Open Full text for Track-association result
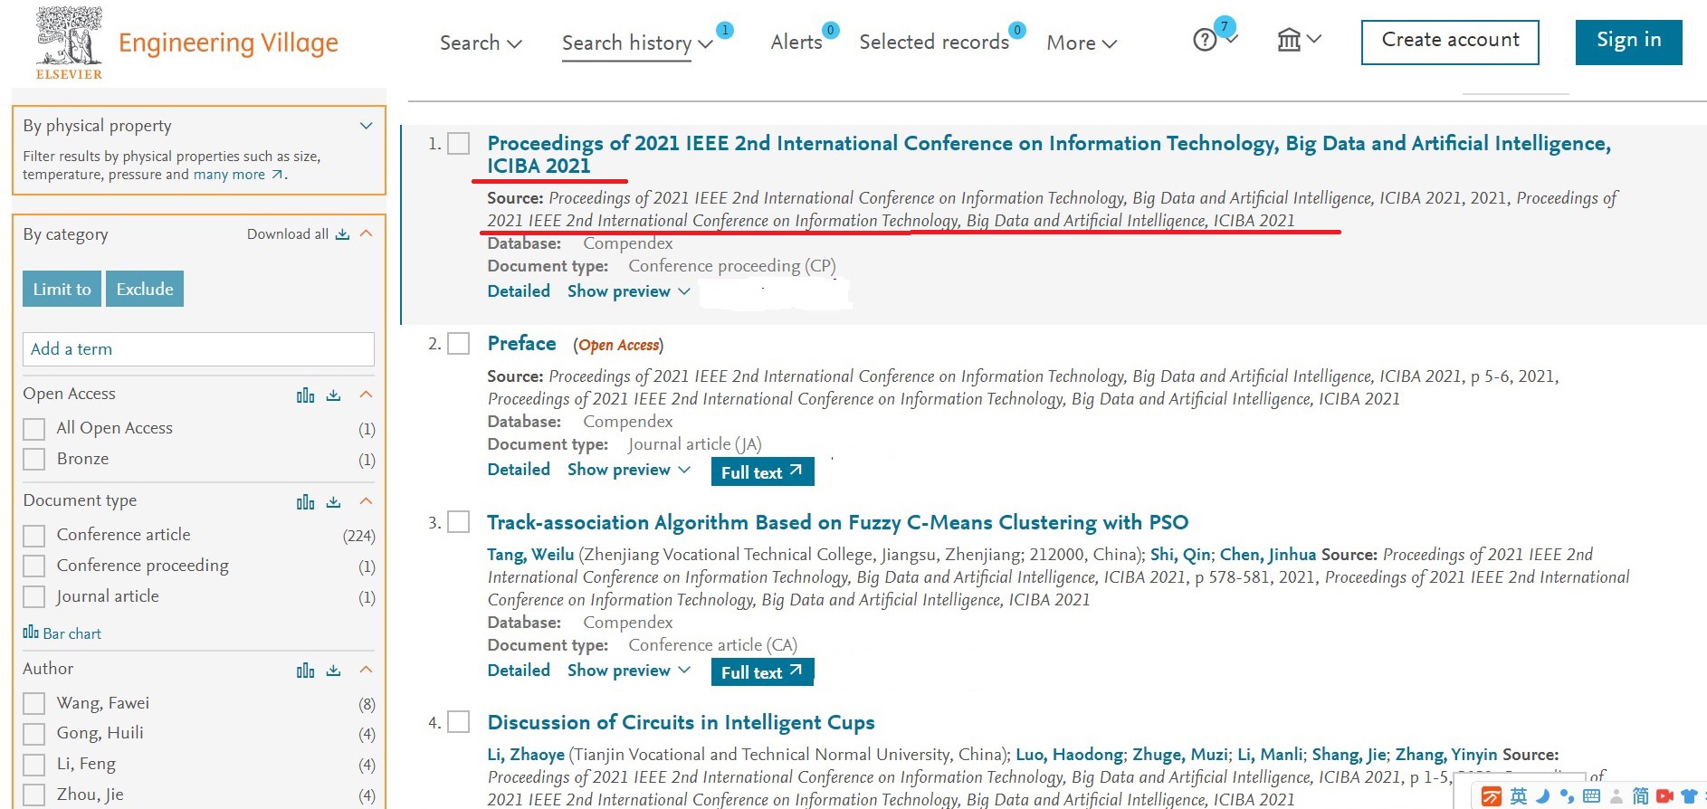The width and height of the screenshot is (1707, 809). (x=762, y=671)
